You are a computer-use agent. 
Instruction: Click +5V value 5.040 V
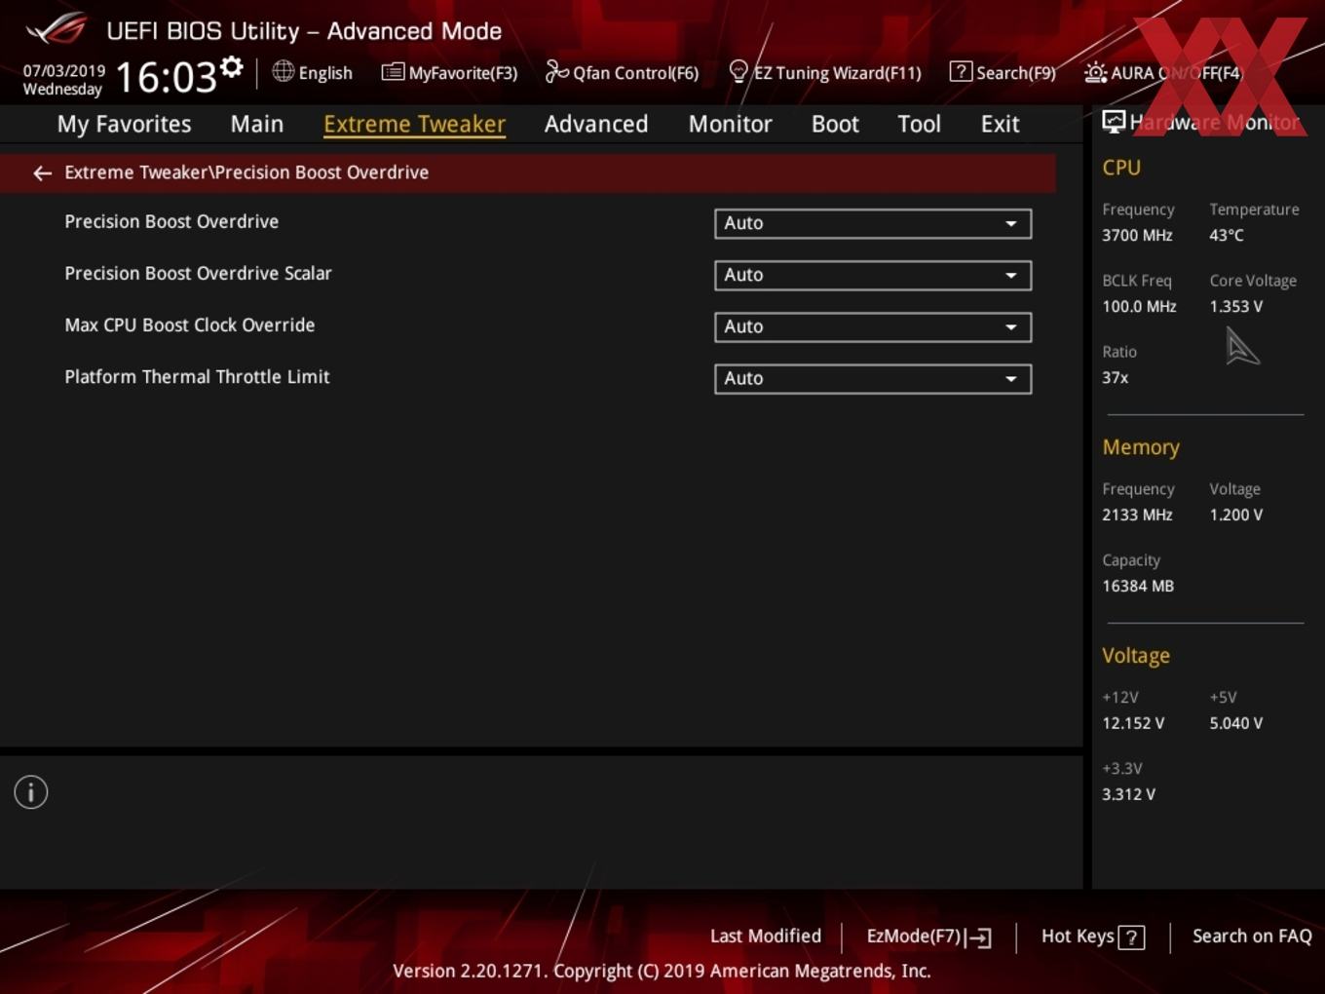(1235, 724)
